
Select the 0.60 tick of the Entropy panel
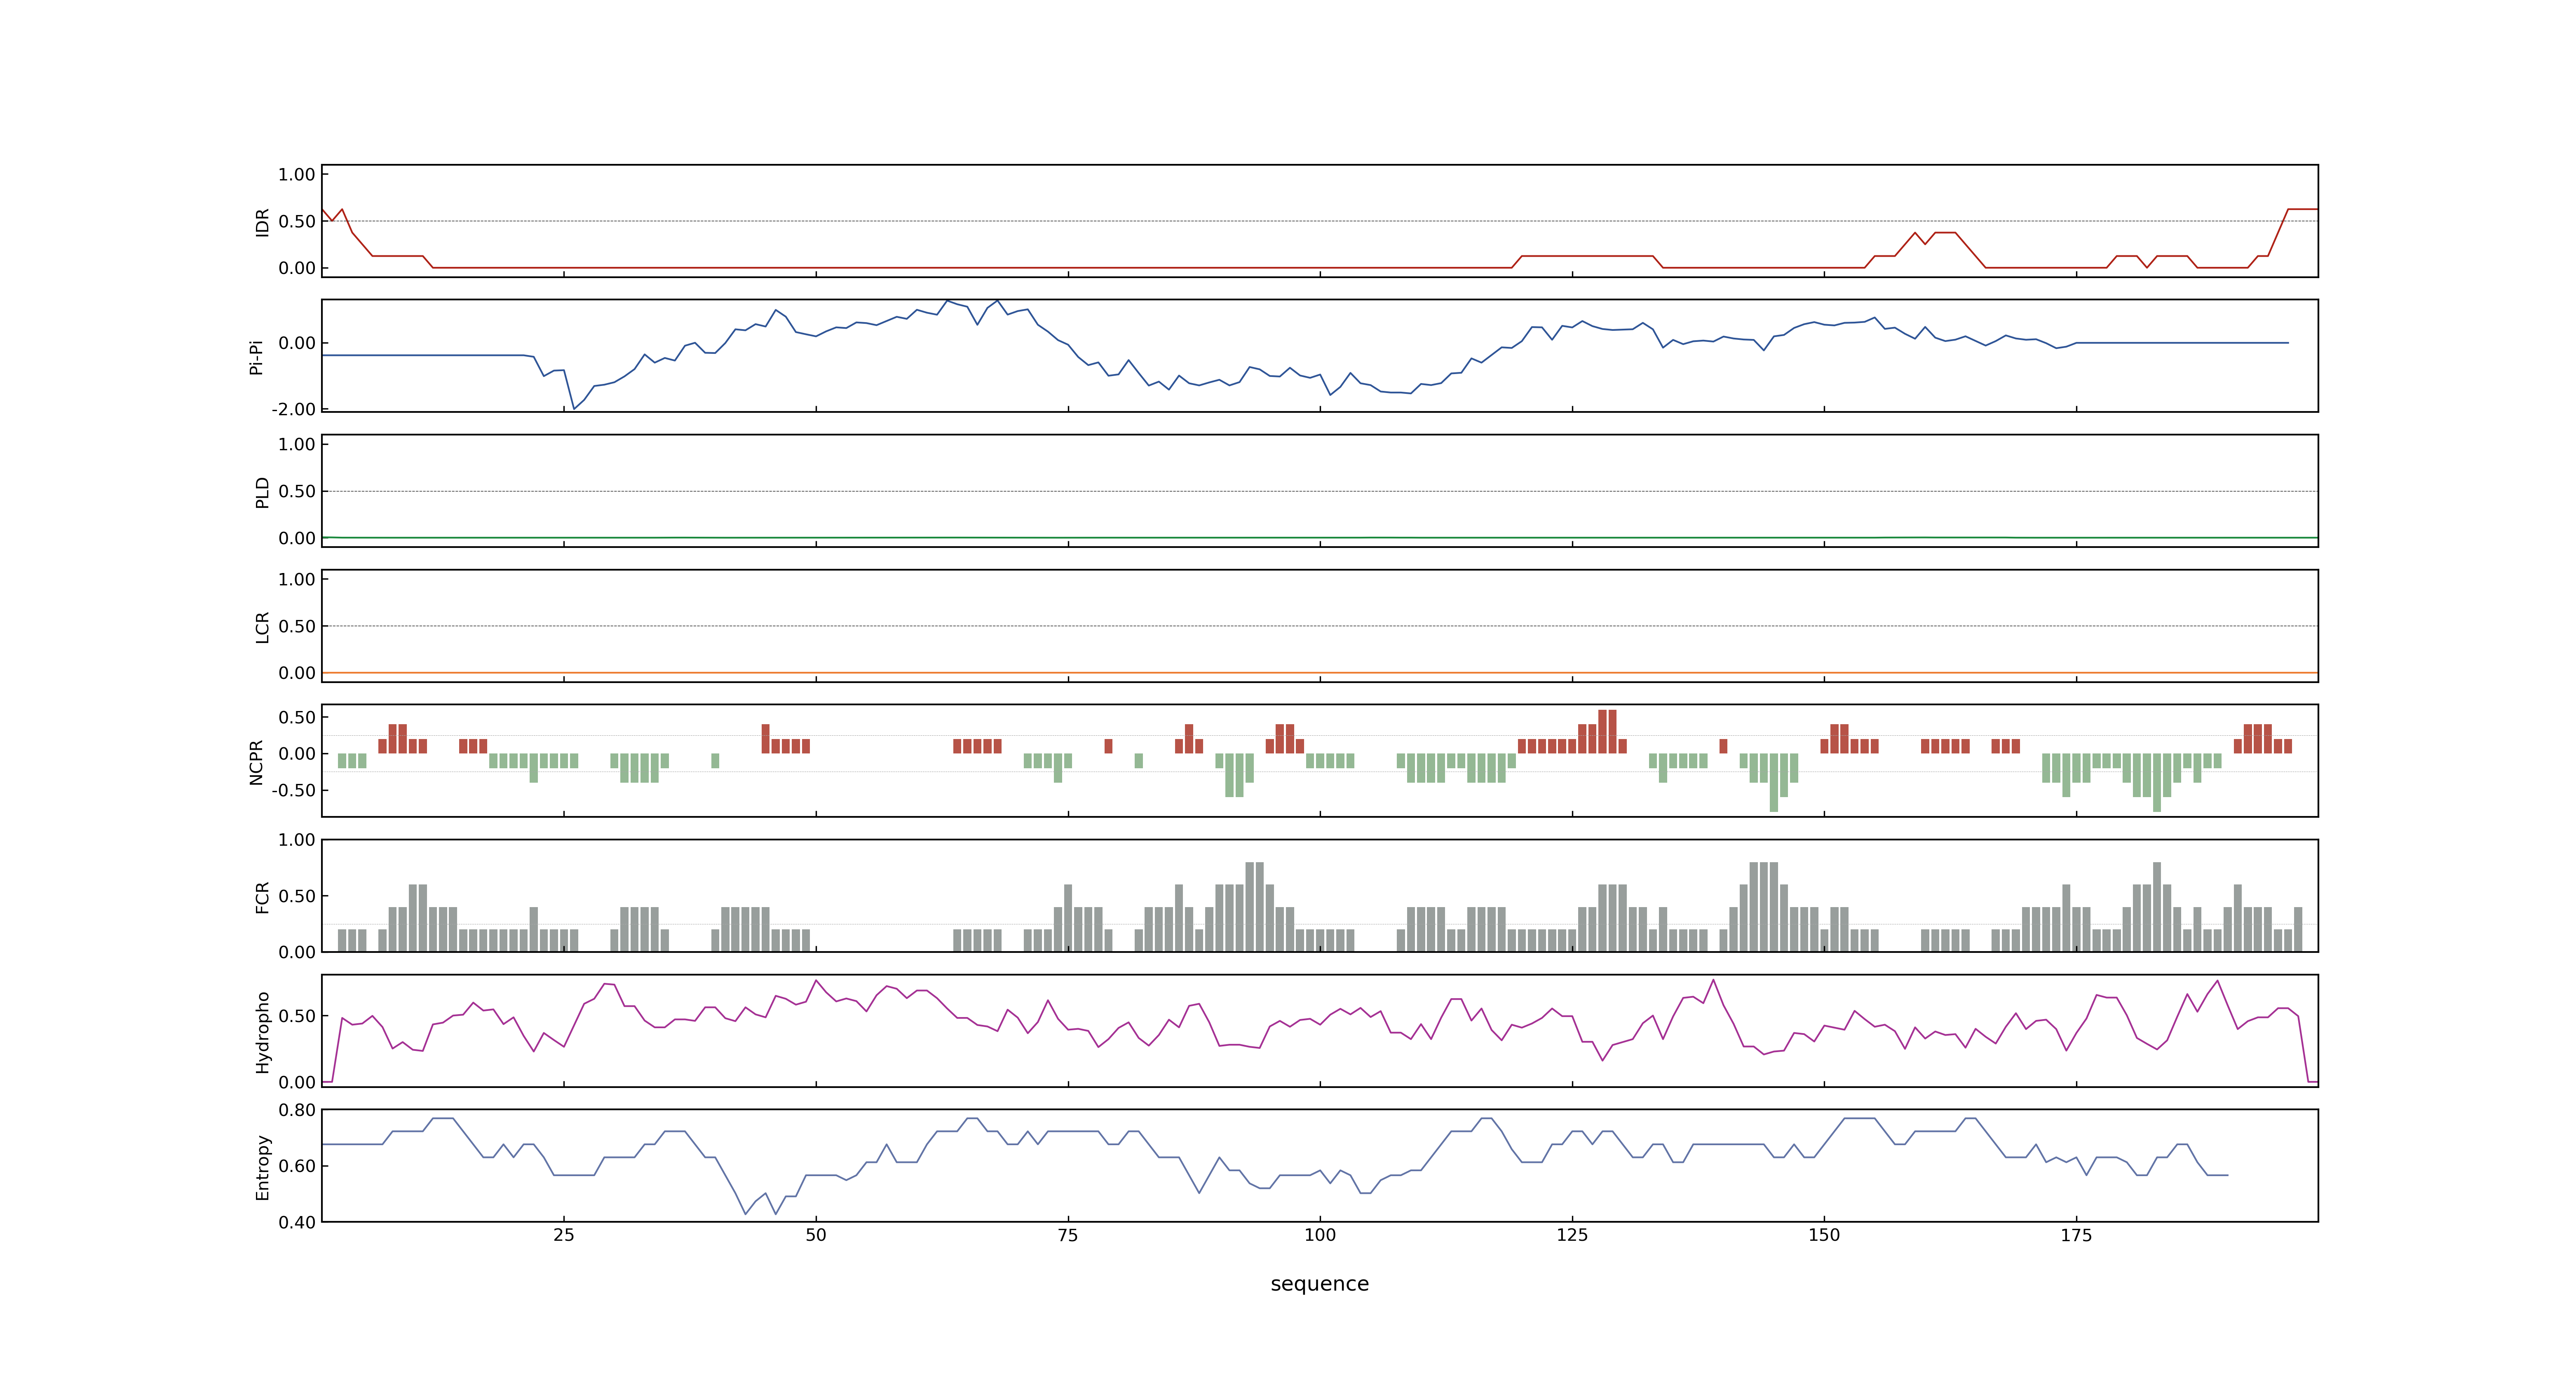297,1166
